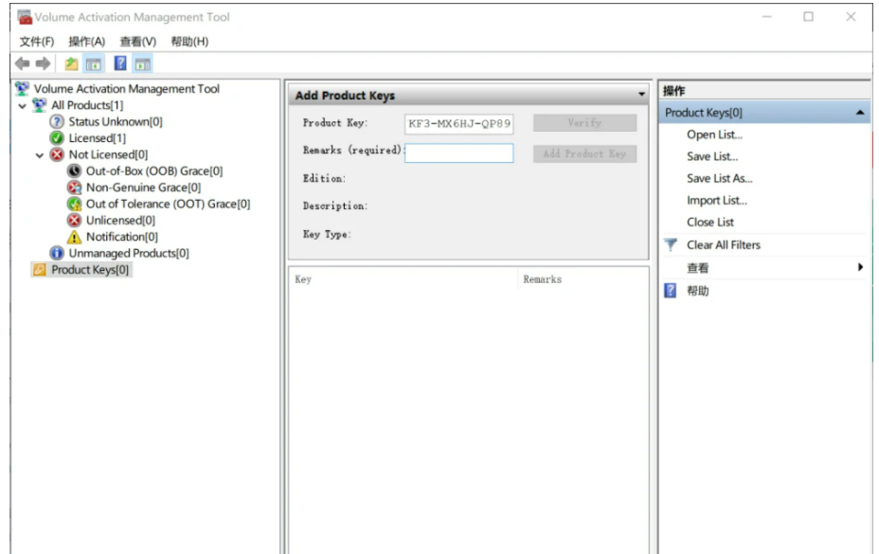879x554 pixels.
Task: Click the Non-Genuine Grace icon
Action: pos(74,188)
